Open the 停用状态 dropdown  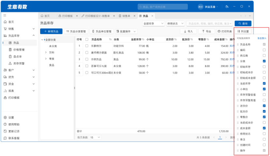tap(175, 23)
